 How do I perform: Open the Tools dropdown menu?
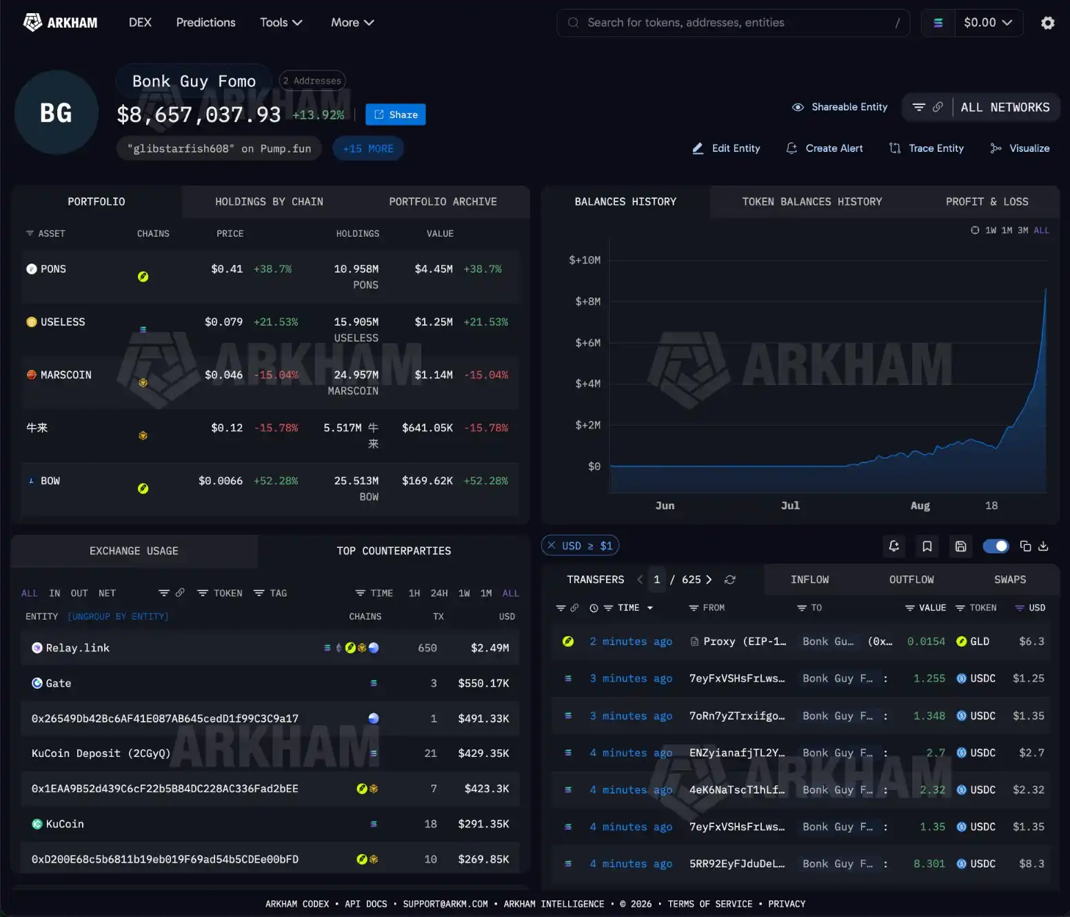click(x=281, y=23)
